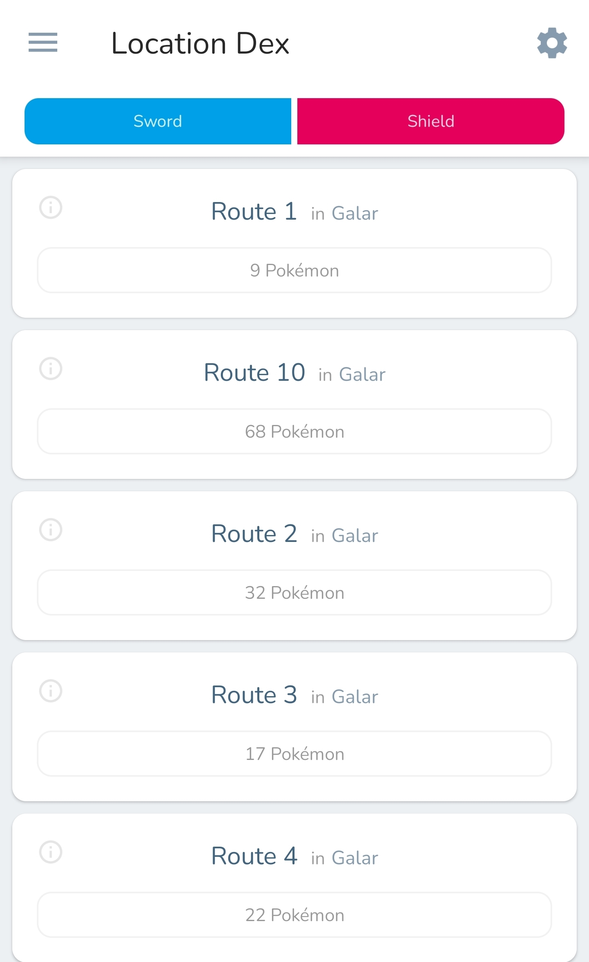The width and height of the screenshot is (589, 962).
Task: Open settings via the gear icon
Action: tap(552, 43)
